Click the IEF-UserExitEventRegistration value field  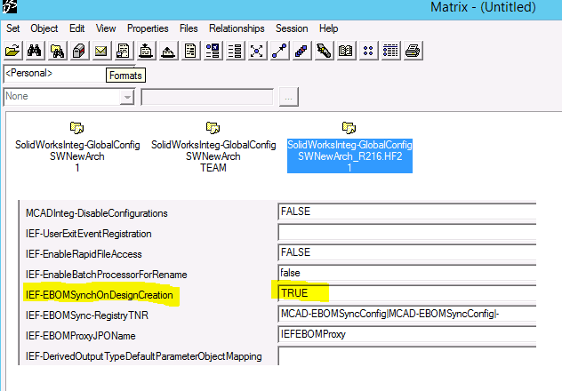(406, 232)
